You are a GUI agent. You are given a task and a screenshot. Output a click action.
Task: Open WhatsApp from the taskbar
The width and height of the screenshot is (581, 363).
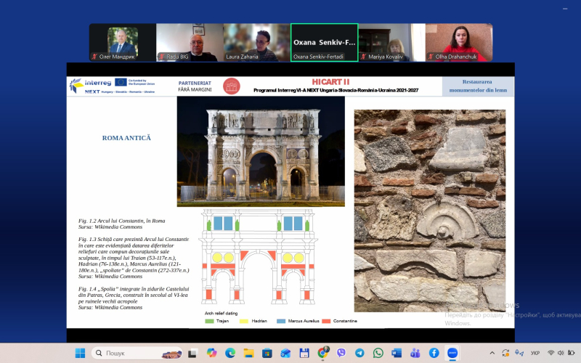(378, 353)
